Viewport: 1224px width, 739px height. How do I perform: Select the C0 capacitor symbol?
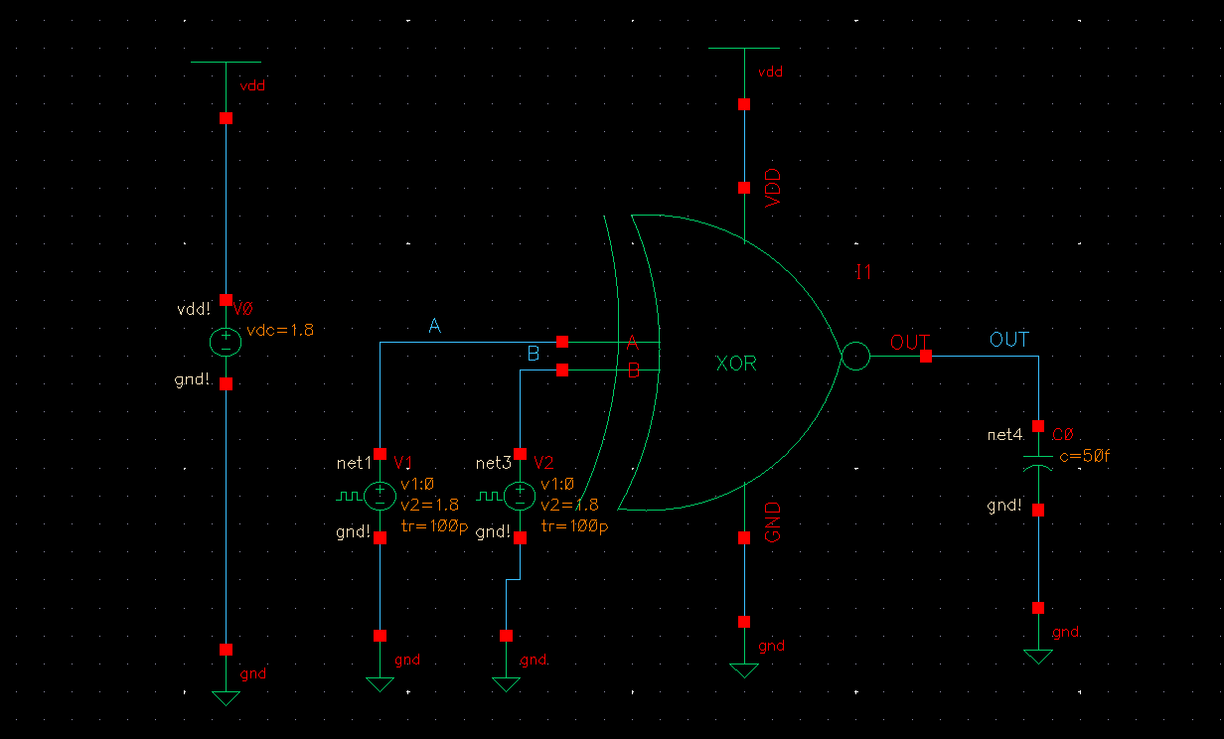coord(1038,459)
